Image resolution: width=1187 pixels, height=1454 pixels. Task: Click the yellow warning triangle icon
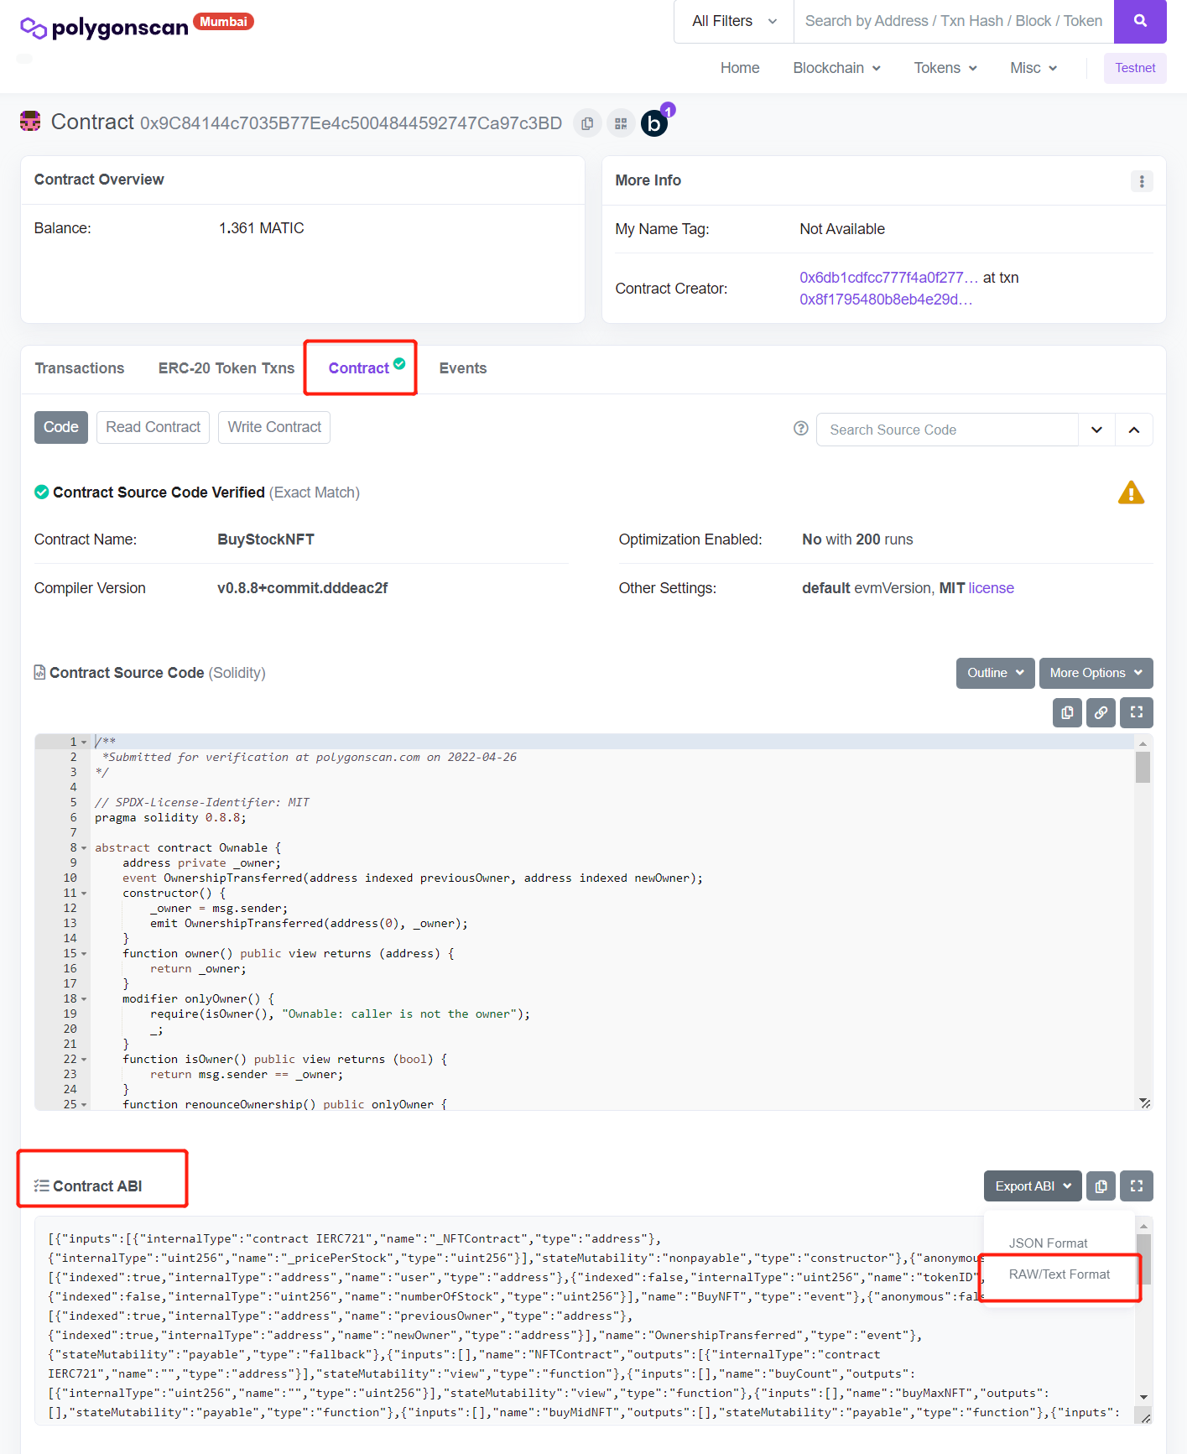[1131, 492]
